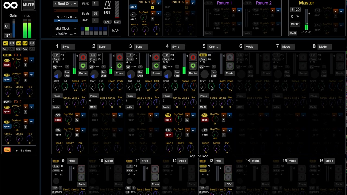Enable the In2 input button

12,43
